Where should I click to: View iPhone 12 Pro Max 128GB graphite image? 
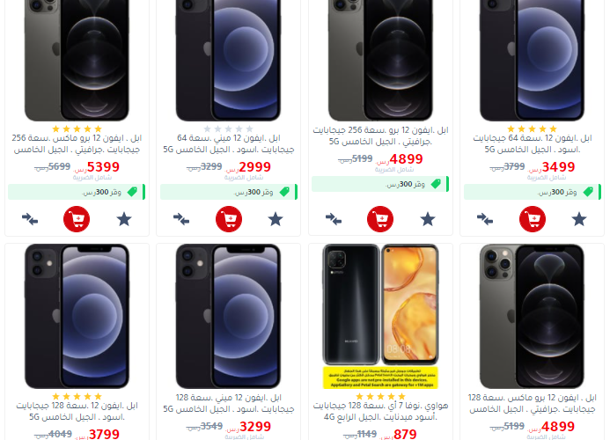[x=532, y=316]
